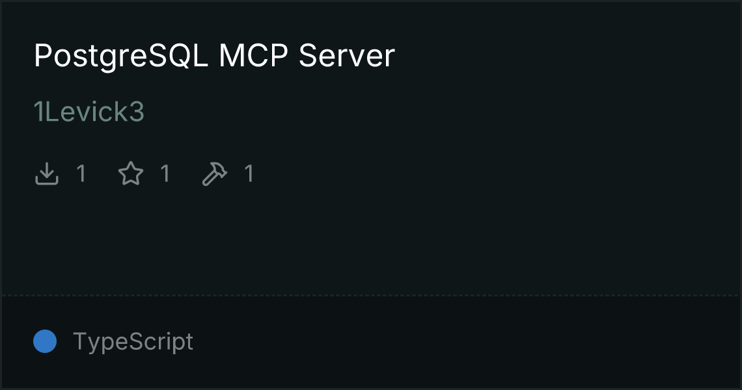Click the TypeScript language label

pos(133,341)
